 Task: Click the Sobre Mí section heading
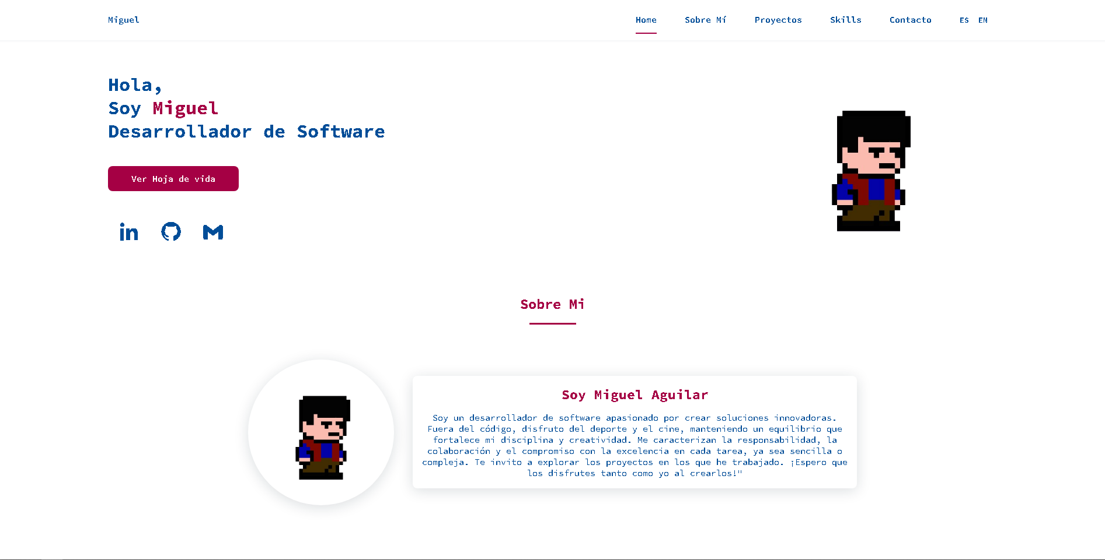click(552, 304)
